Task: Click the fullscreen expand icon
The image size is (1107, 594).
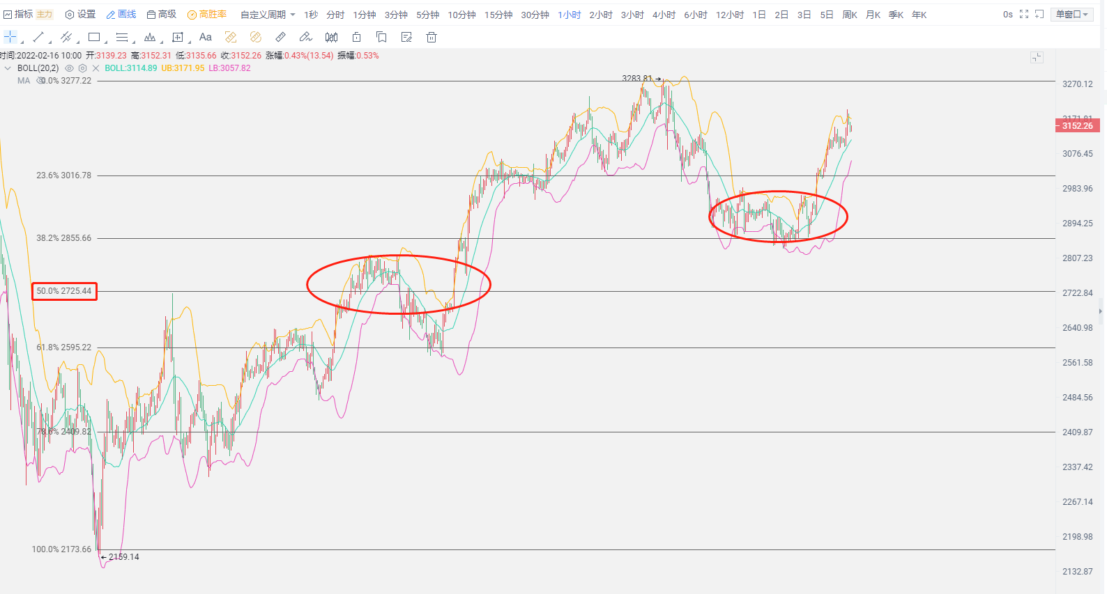Action: click(1024, 14)
